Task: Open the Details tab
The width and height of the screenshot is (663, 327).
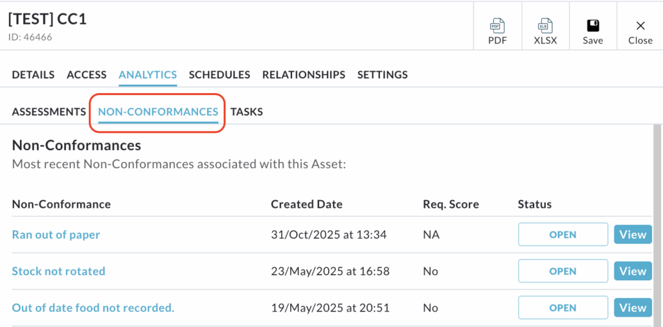Action: (33, 74)
